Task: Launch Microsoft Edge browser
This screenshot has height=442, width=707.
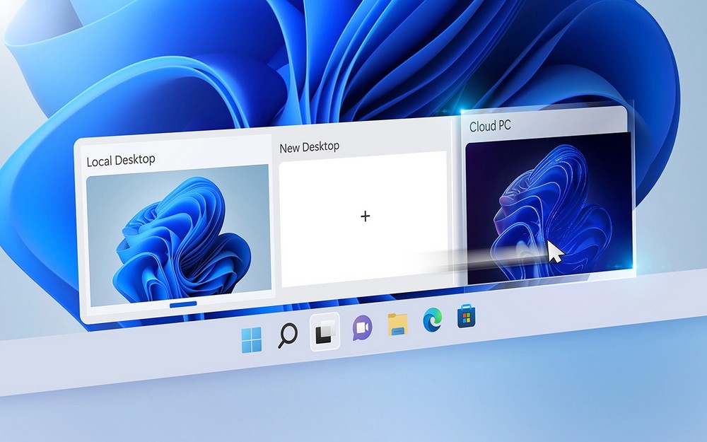Action: [x=432, y=320]
